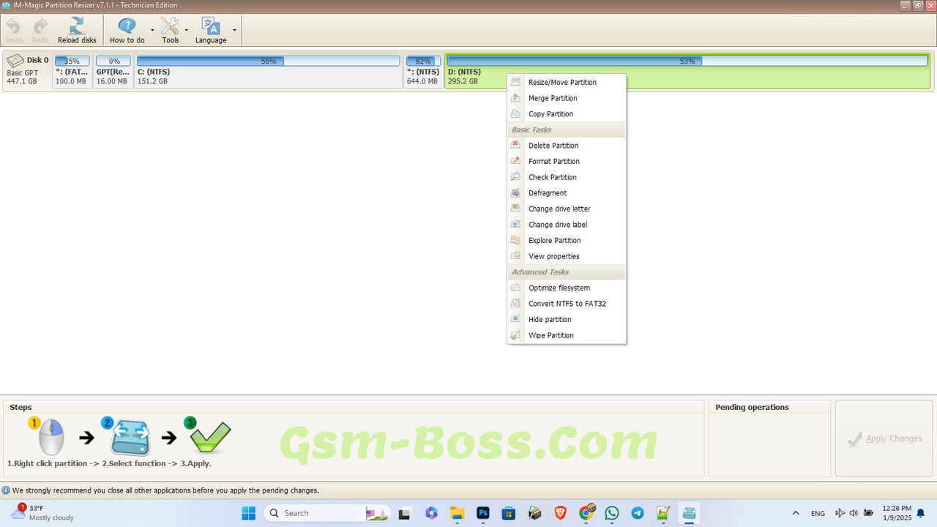
Task: Reload disks from the toolbar
Action: coord(77,26)
